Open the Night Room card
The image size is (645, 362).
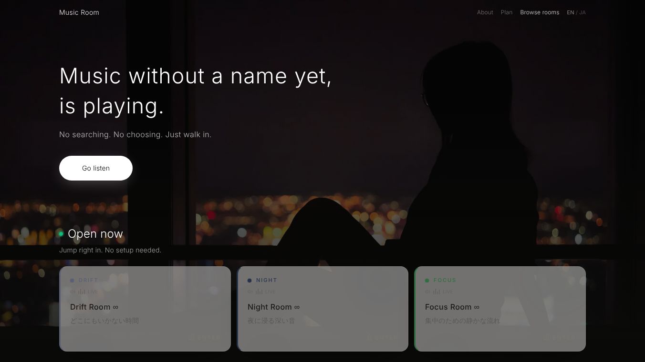coord(322,309)
